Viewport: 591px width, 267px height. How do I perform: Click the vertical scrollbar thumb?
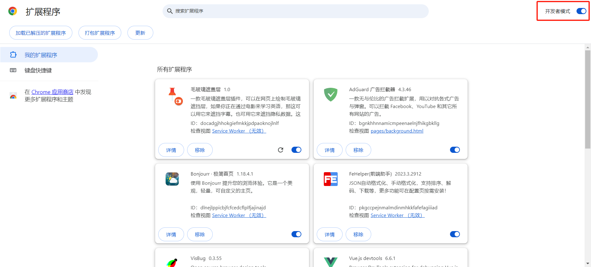(x=588, y=99)
